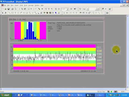129x97 pixels.
Task: Click the horizontal scrollbar right arrow
Action: point(126,89)
